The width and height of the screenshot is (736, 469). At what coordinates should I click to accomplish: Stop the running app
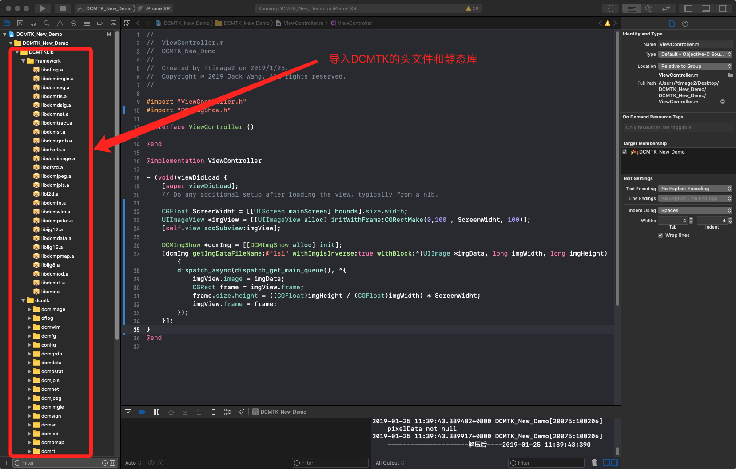[x=63, y=8]
